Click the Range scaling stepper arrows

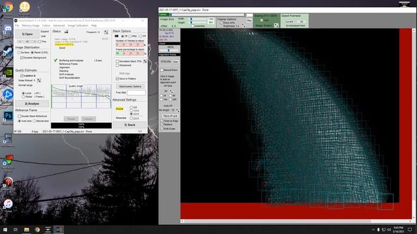[276, 25]
